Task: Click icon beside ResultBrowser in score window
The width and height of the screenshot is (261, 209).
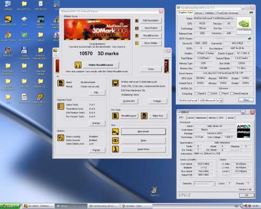Action: pos(137,36)
